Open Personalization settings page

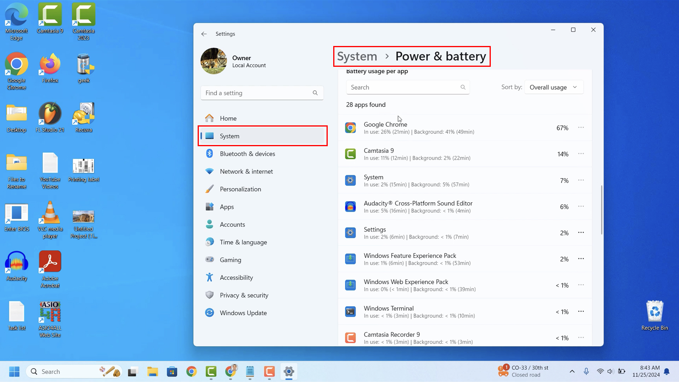click(240, 189)
